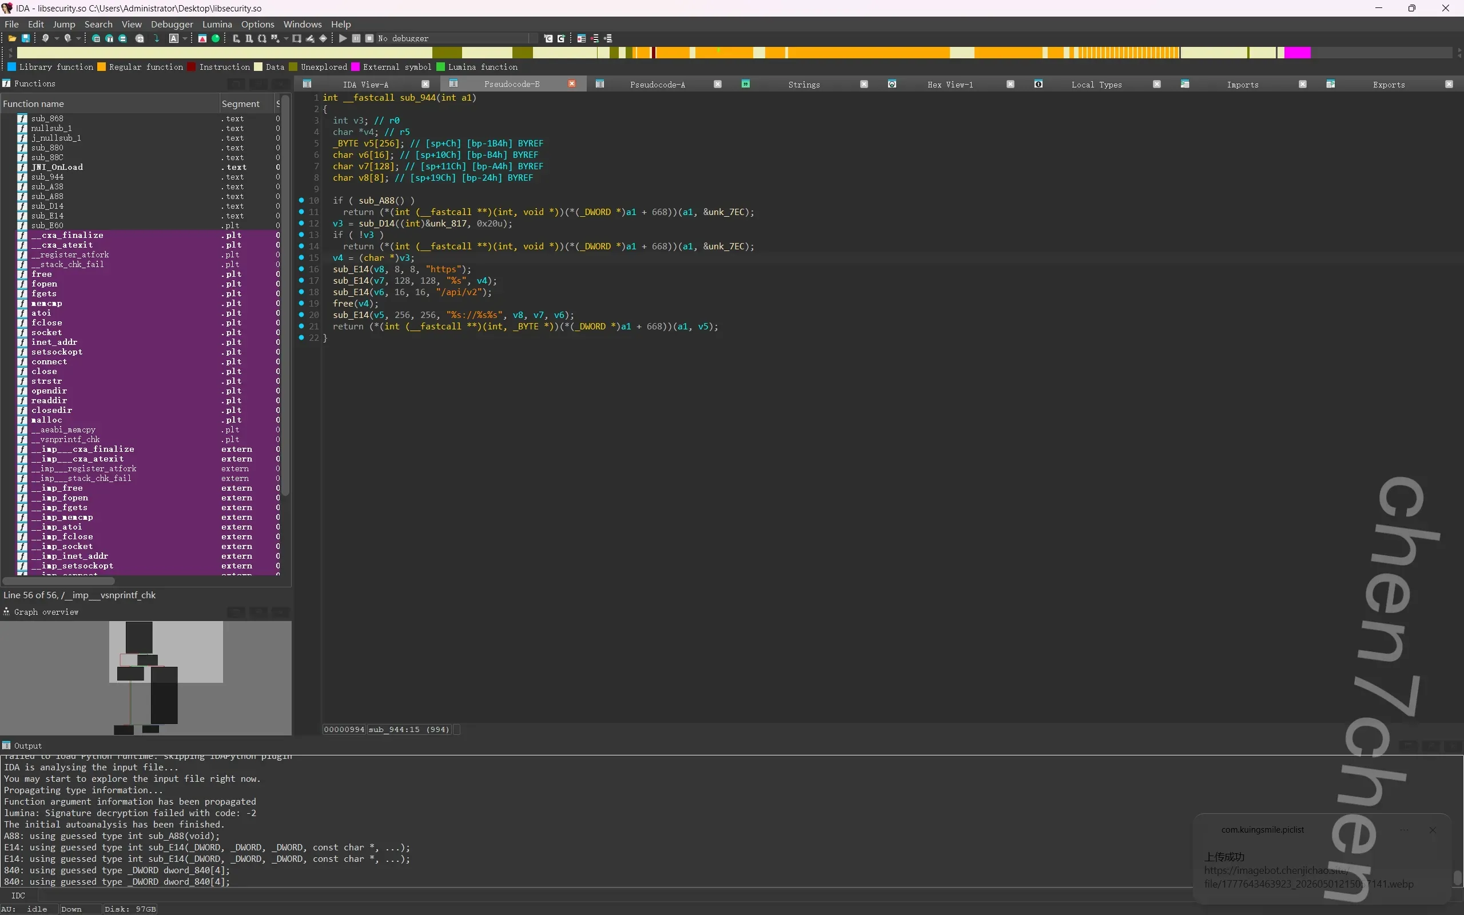Switch to the Imports tab
The width and height of the screenshot is (1464, 915).
[x=1243, y=85]
